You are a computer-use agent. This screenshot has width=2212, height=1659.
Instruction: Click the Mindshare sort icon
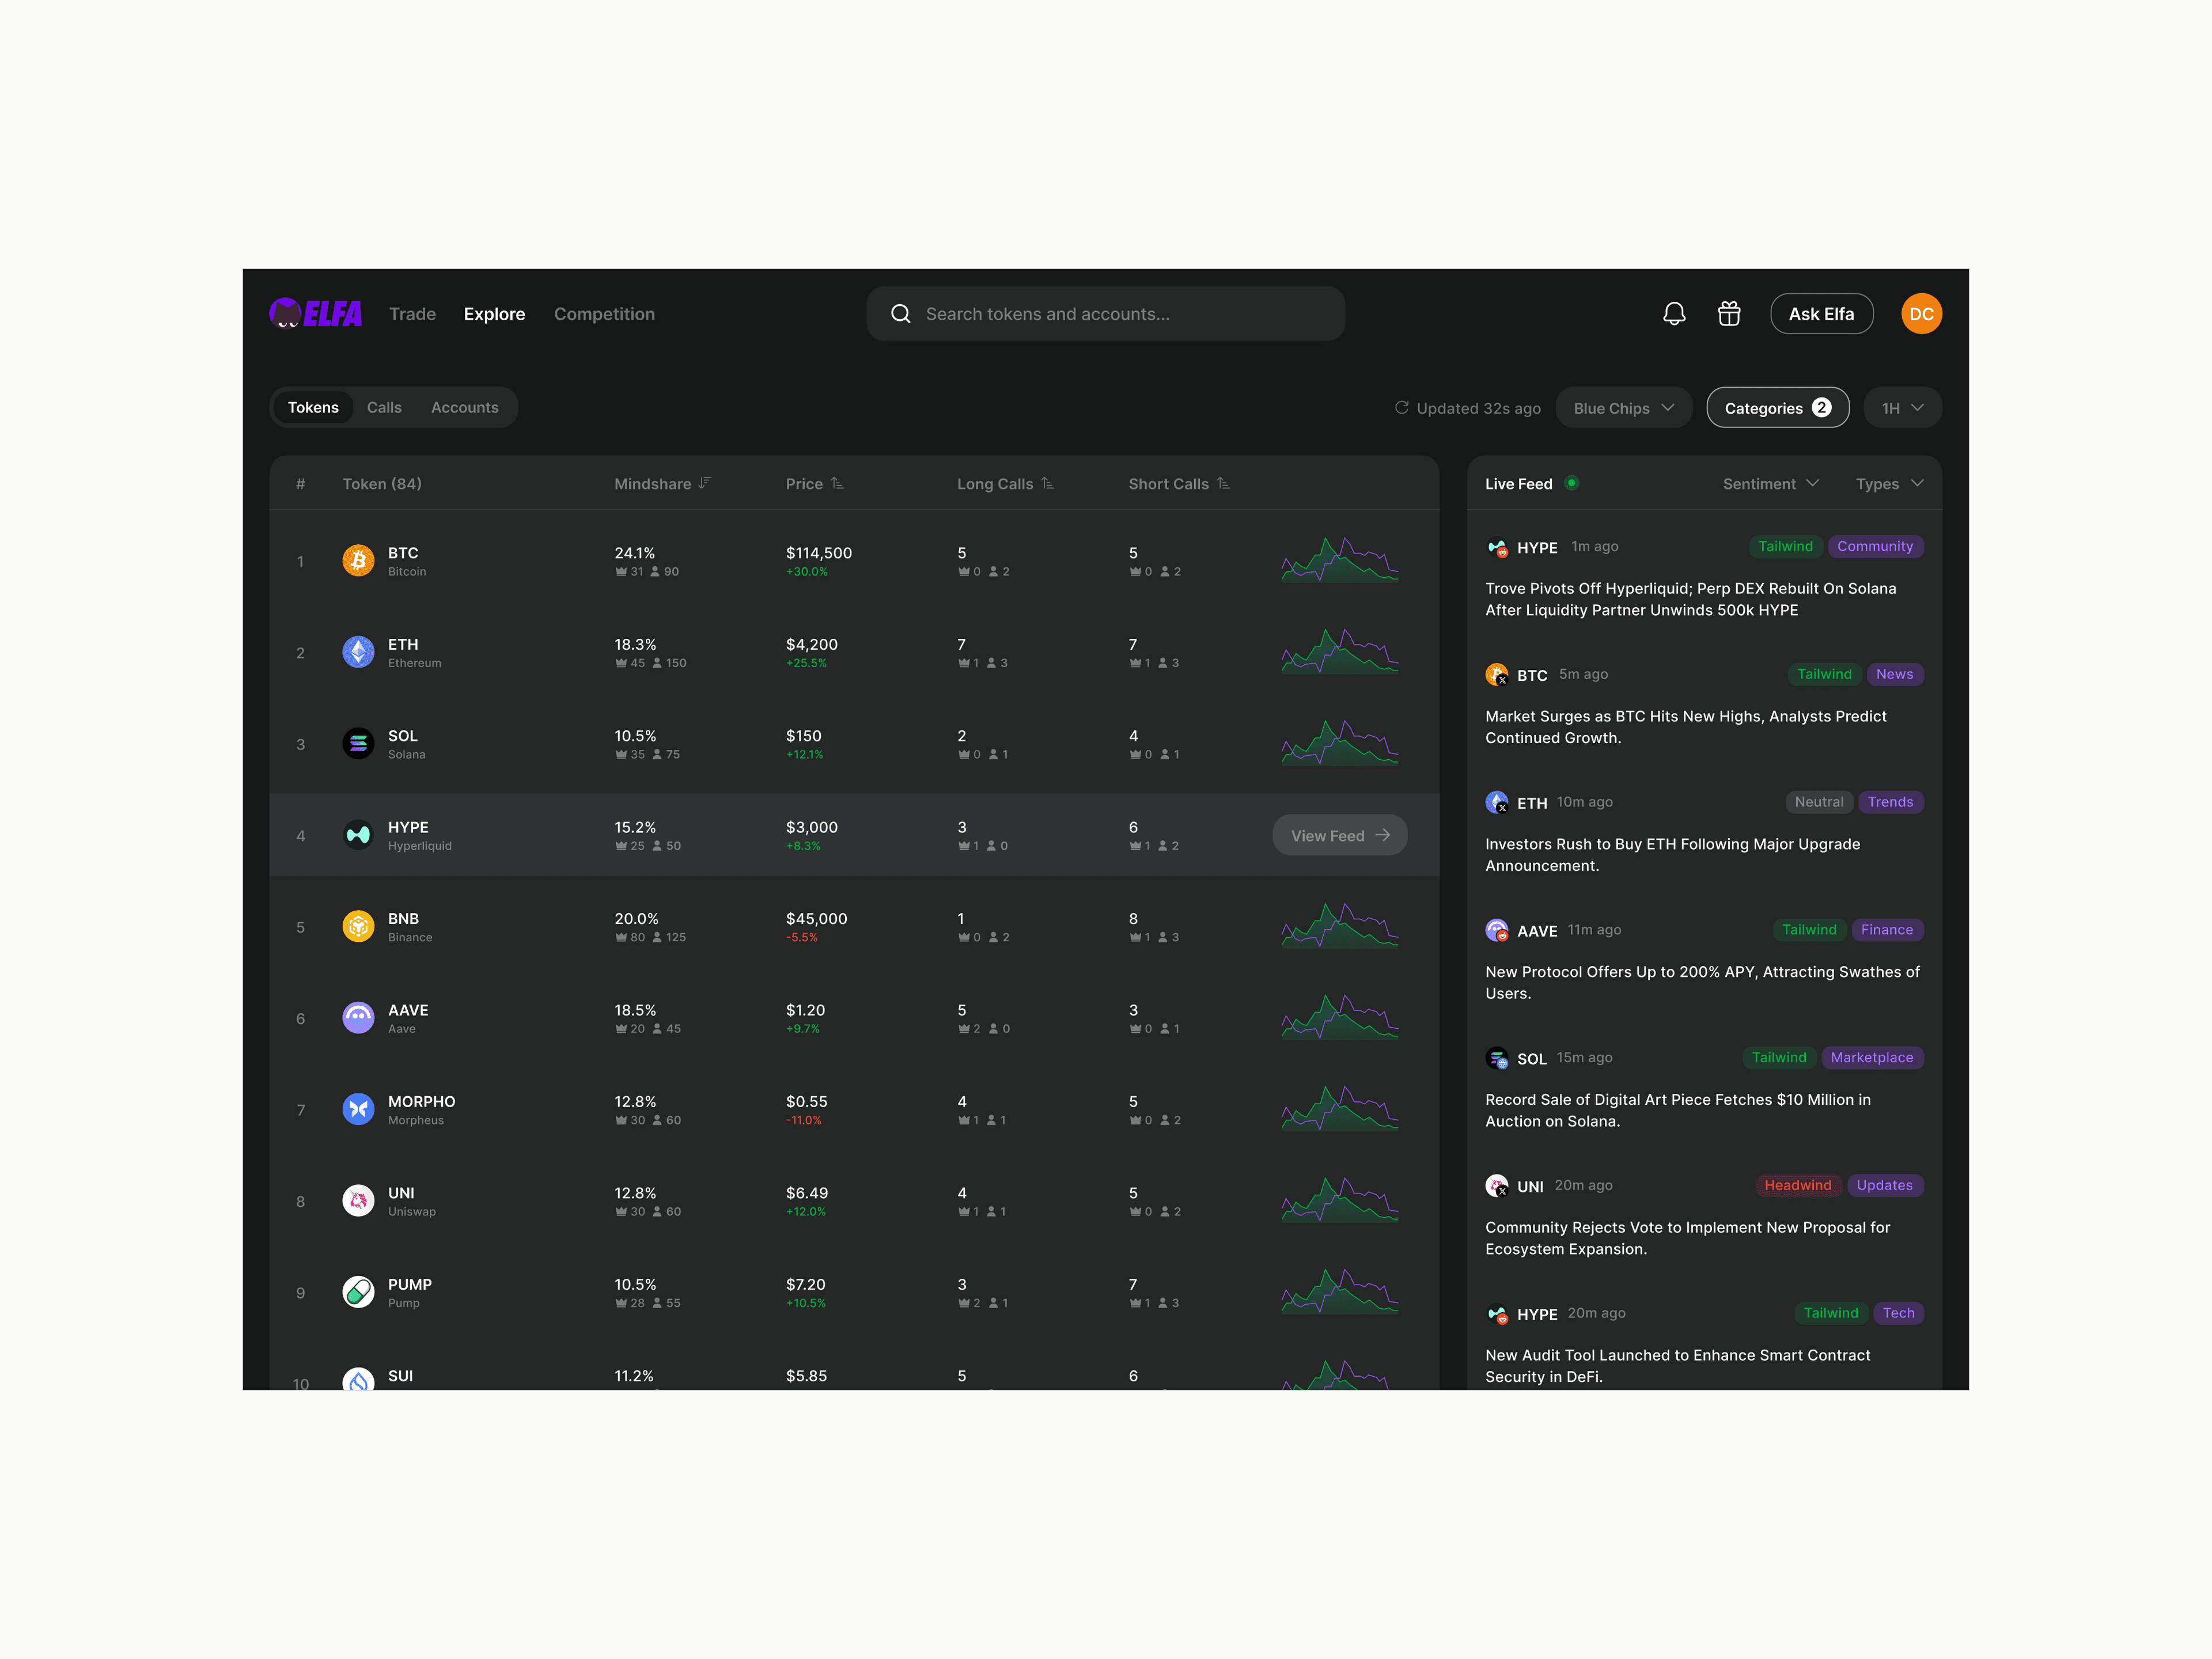tap(705, 483)
